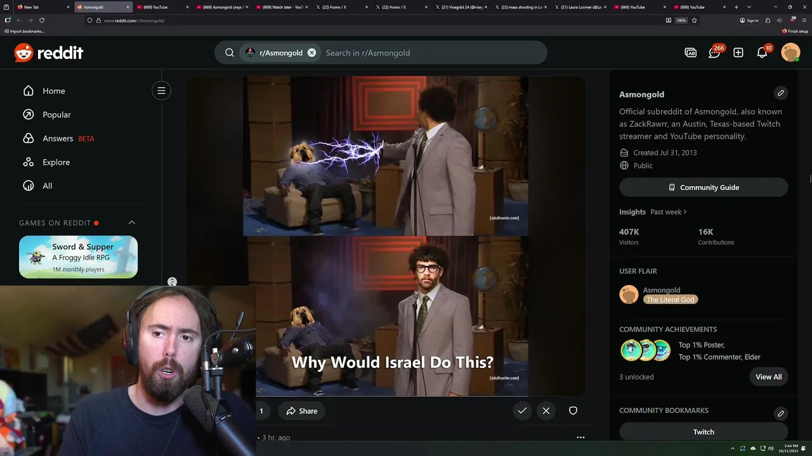
Task: Switch to mass shooting X tab
Action: (520, 7)
